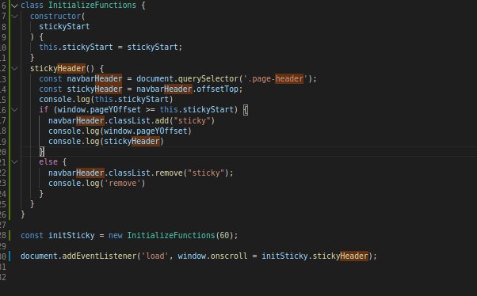Collapse the constructor fold chevron
The image size is (477, 296).
click(14, 16)
